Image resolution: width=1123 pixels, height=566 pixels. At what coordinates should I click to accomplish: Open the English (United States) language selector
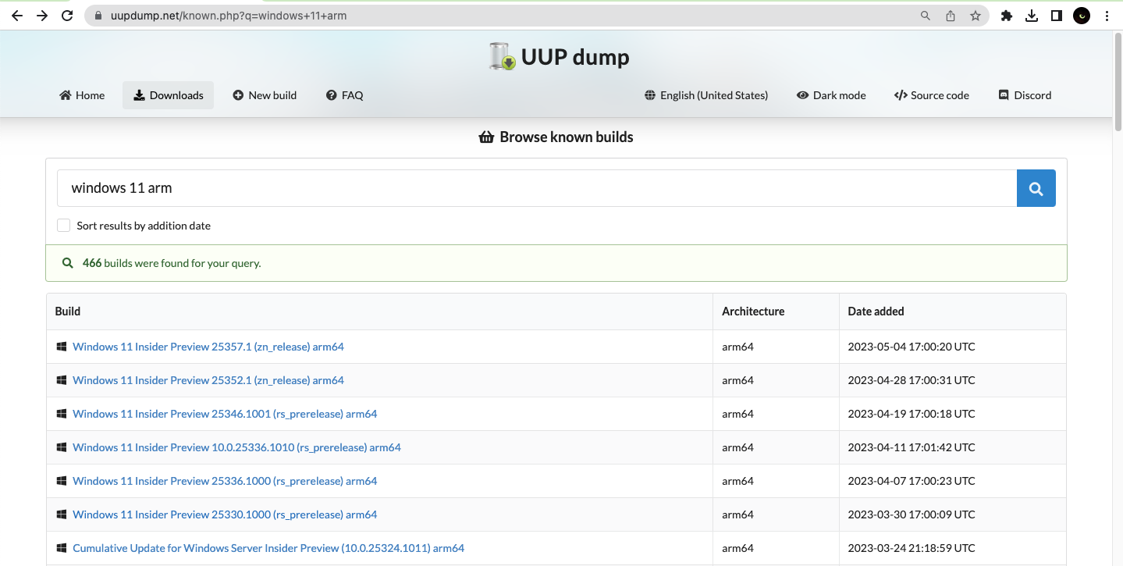pos(706,95)
